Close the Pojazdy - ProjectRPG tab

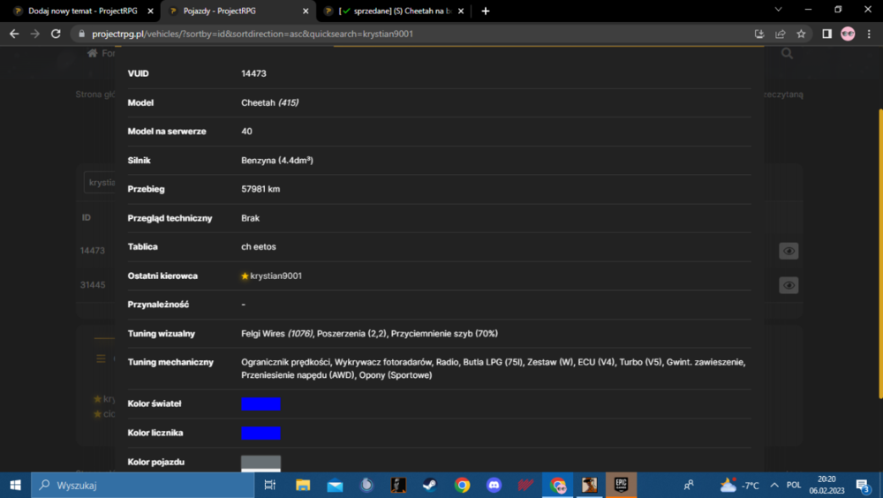306,11
